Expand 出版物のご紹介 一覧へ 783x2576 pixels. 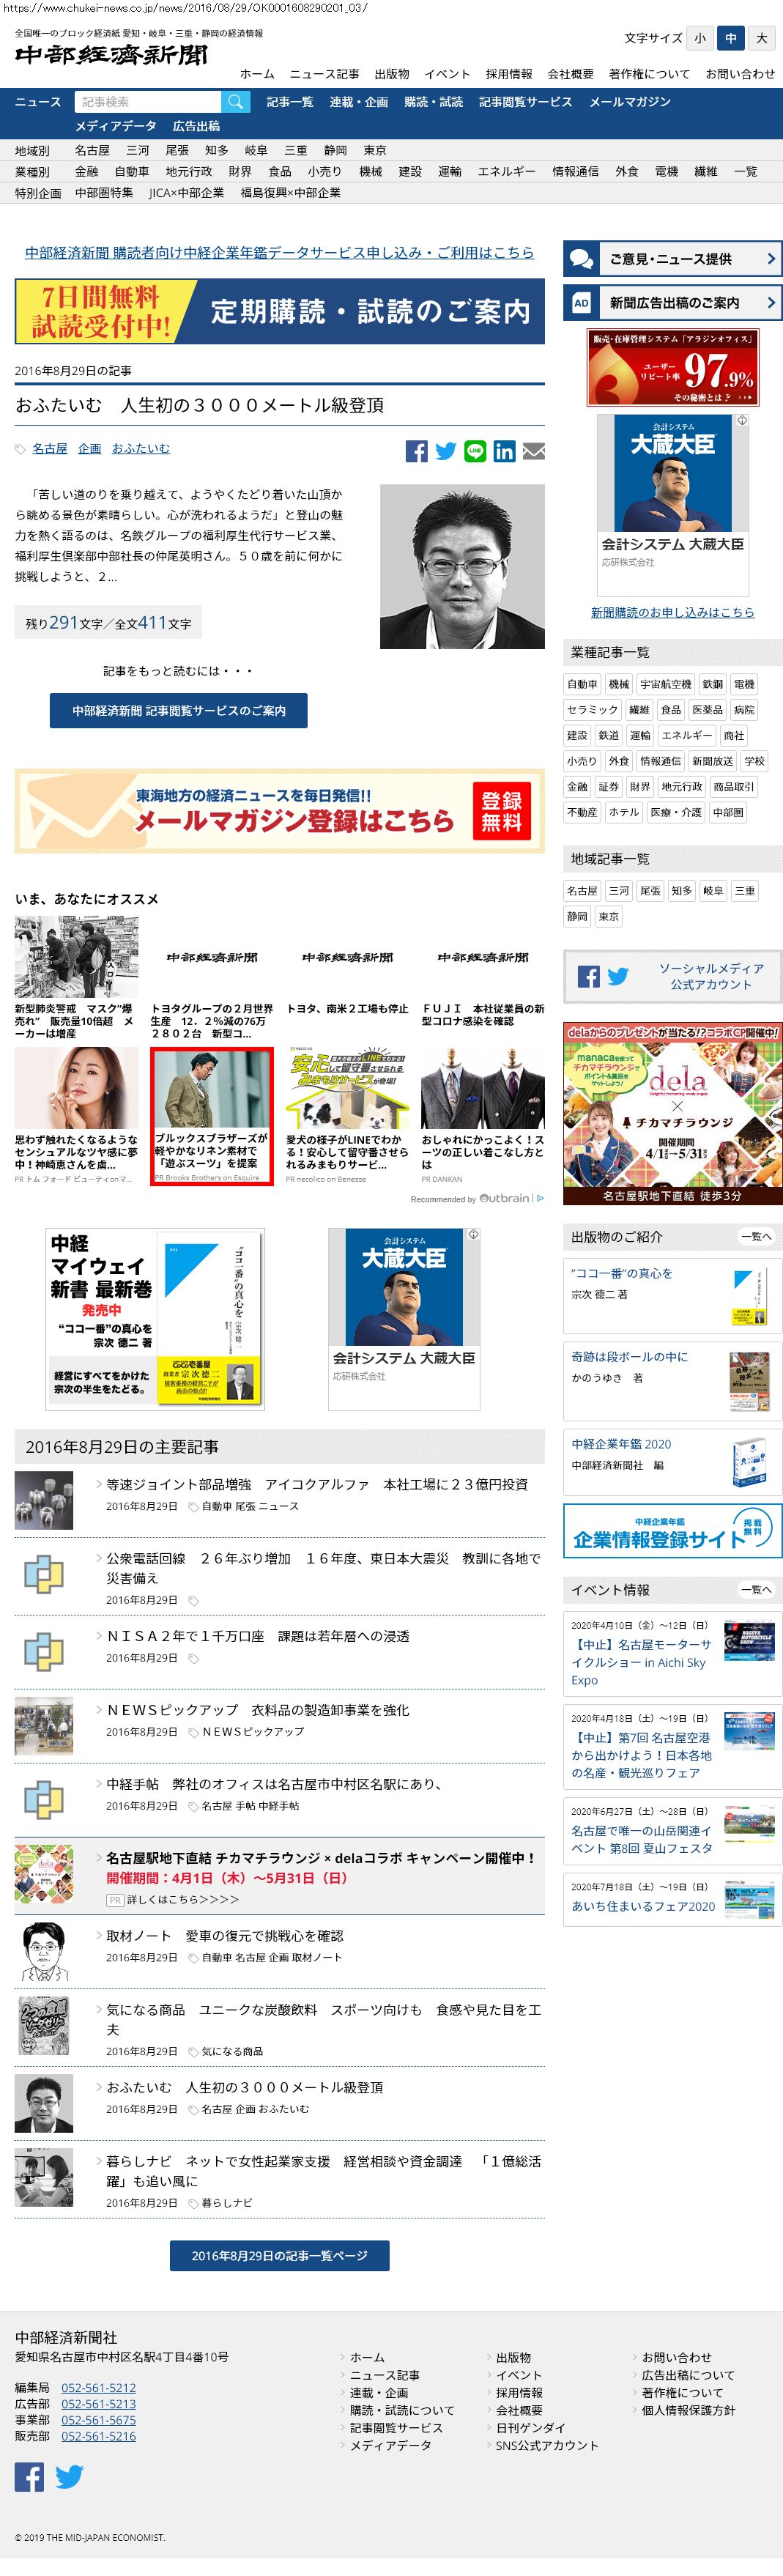tap(756, 1236)
